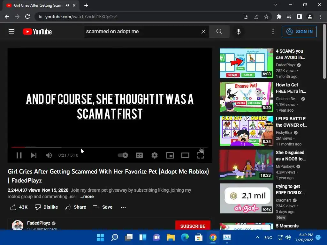This screenshot has width=327, height=245.
Task: Open 'How to Get FREE PETS' title
Action: pos(291,88)
